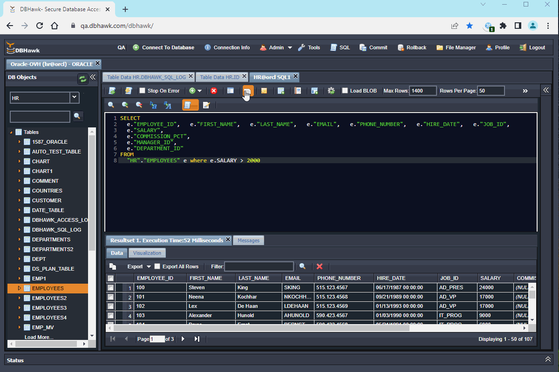Click the settings gear in SQL toolbar
The width and height of the screenshot is (559, 372).
point(331,91)
